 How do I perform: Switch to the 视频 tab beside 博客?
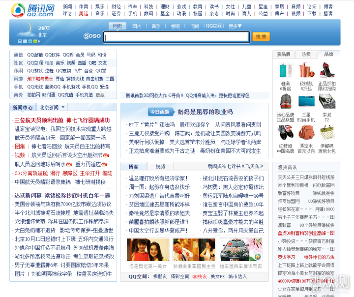click(160, 167)
